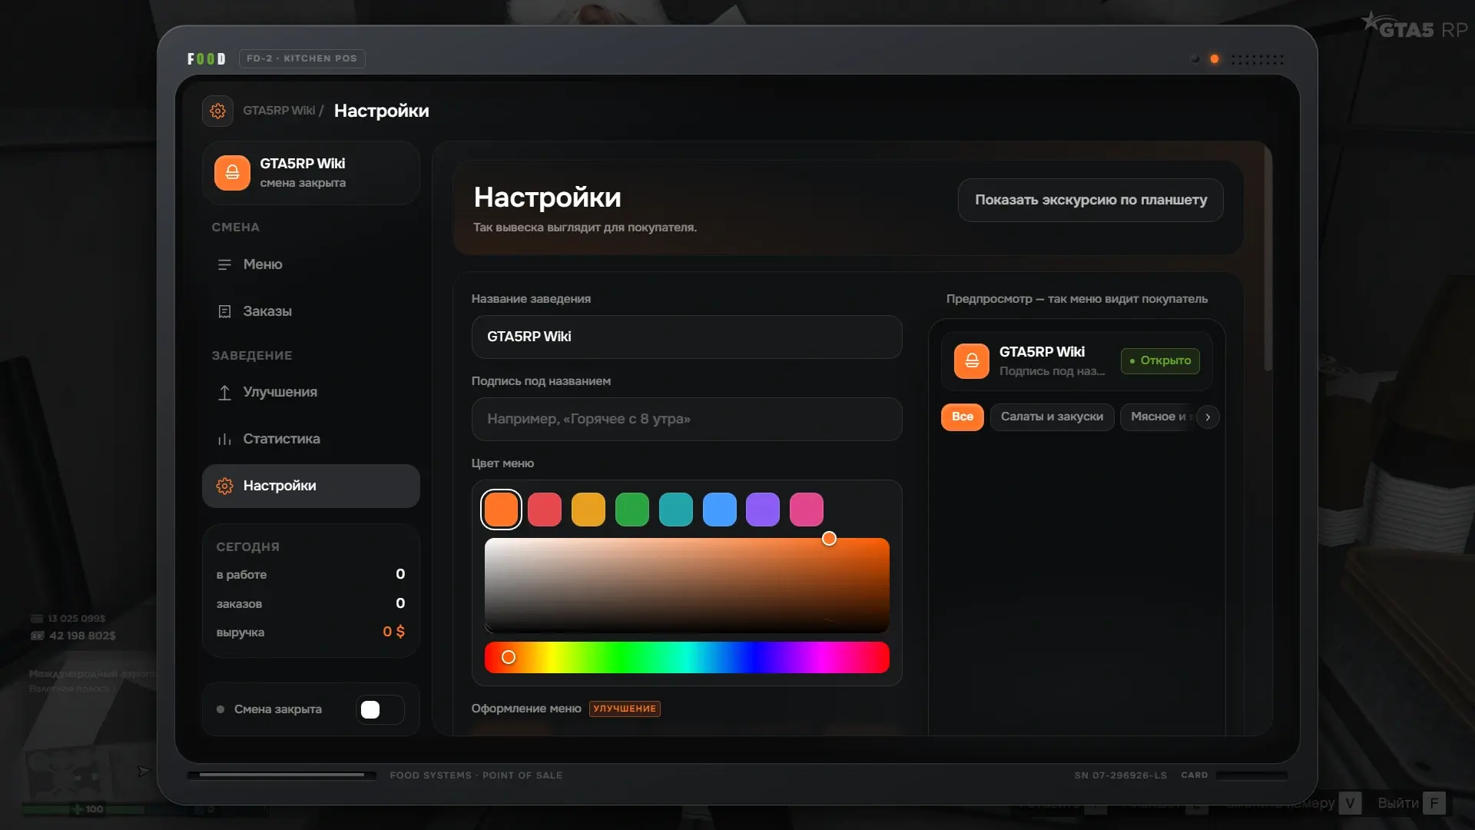Image resolution: width=1475 pixels, height=830 pixels.
Task: Open the Статистика section
Action: click(x=311, y=439)
